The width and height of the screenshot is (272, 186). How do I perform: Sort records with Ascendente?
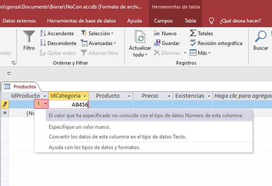pos(58,34)
